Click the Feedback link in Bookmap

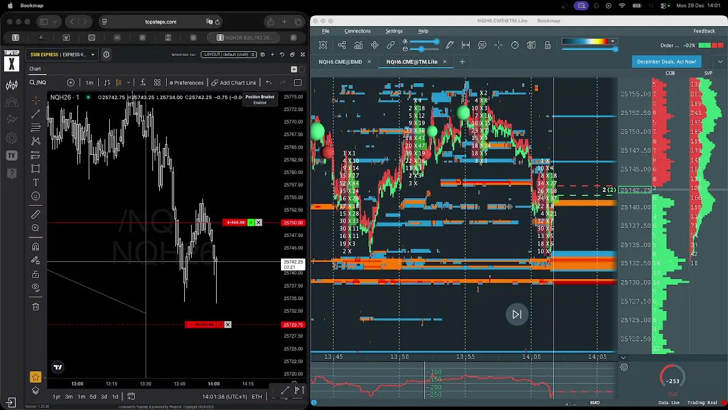click(x=704, y=31)
